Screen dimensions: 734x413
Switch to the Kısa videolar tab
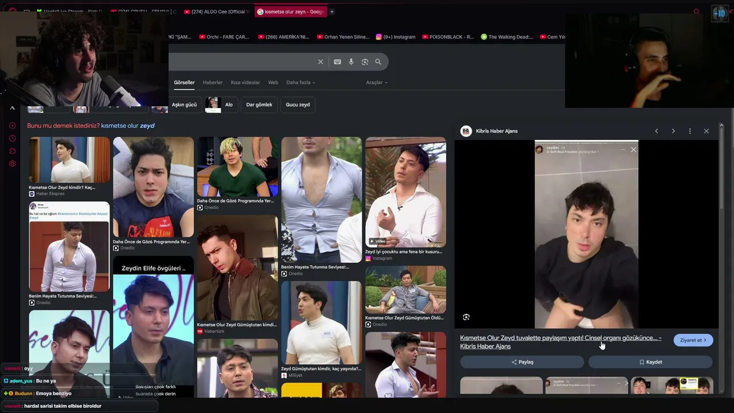(245, 83)
